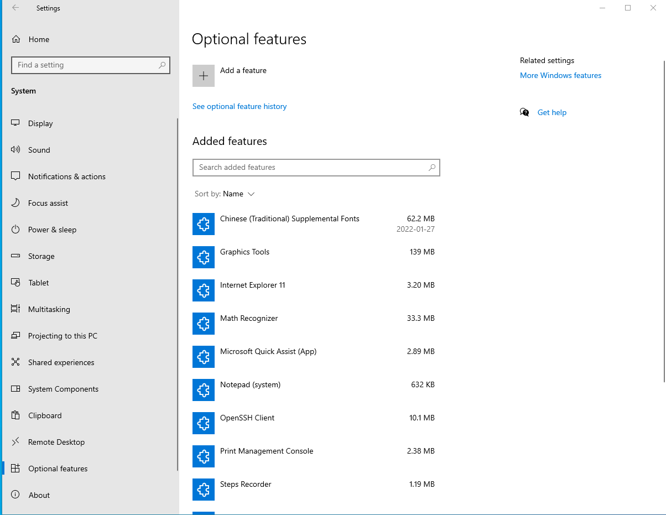Click See optional feature history
The width and height of the screenshot is (666, 515).
[x=240, y=106]
